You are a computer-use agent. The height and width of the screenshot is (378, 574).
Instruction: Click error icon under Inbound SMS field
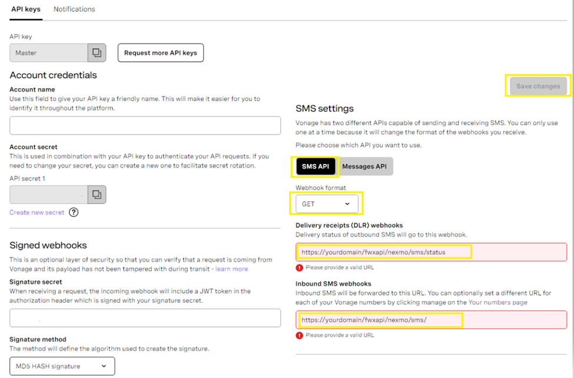point(300,335)
